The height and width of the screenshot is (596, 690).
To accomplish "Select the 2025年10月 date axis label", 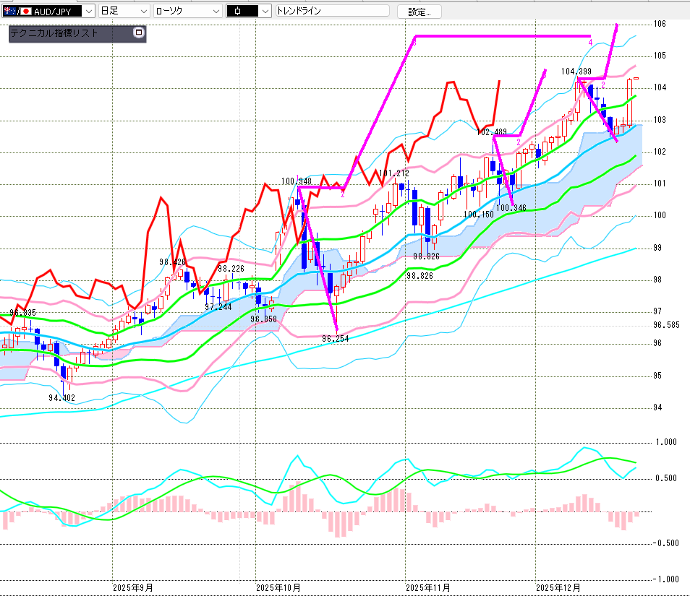I will [x=278, y=587].
